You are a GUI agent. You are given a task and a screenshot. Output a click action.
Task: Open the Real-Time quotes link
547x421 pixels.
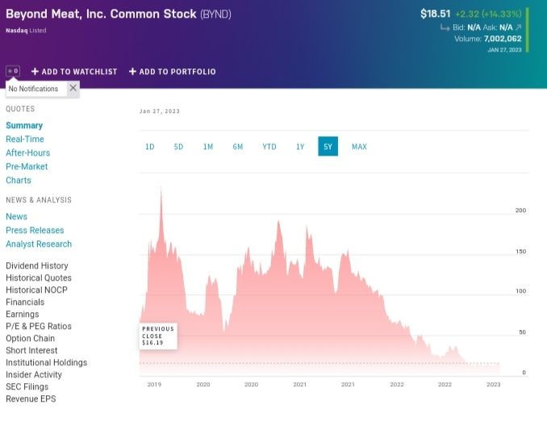click(x=25, y=140)
